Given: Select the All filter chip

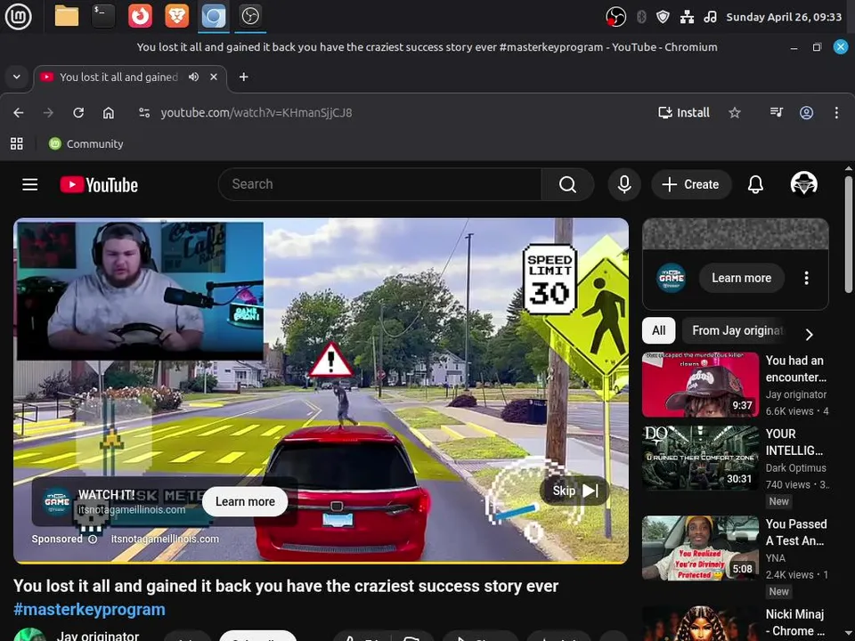Looking at the screenshot, I should (659, 330).
